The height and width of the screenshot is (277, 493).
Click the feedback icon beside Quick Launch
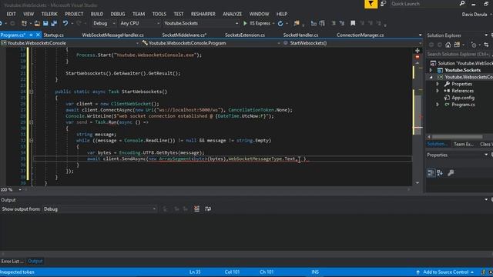pos(384,4)
